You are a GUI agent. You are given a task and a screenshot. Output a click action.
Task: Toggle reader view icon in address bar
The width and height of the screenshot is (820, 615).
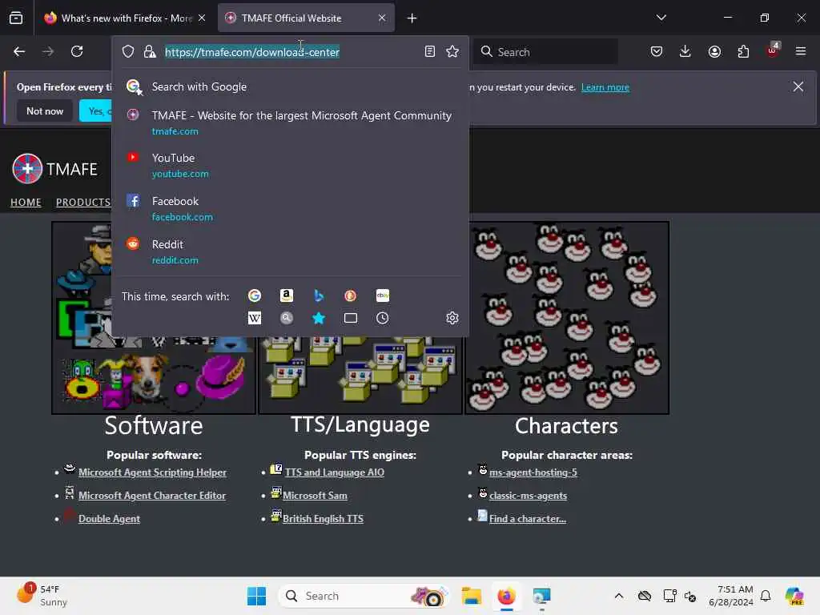pyautogui.click(x=430, y=51)
